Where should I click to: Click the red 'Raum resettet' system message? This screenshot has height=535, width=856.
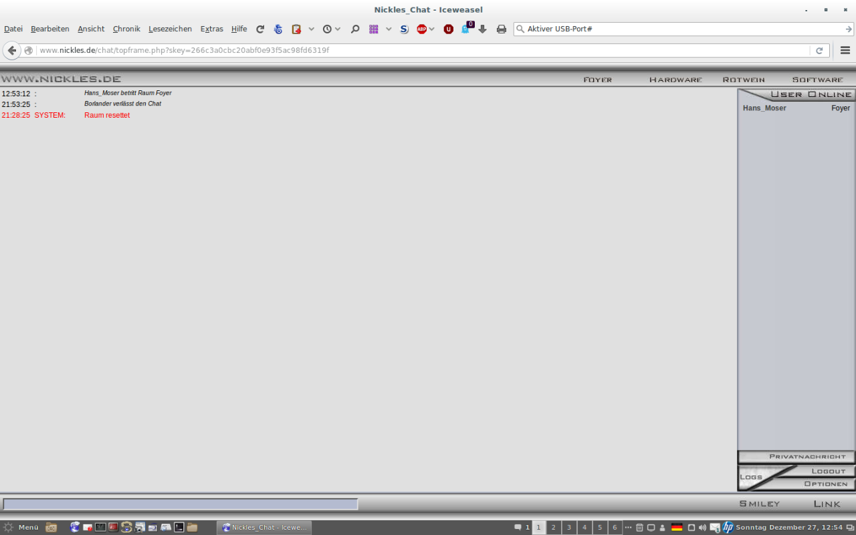click(x=107, y=115)
